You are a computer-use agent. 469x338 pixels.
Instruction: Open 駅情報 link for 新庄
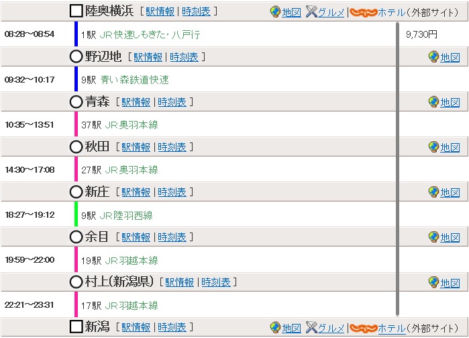pos(136,192)
